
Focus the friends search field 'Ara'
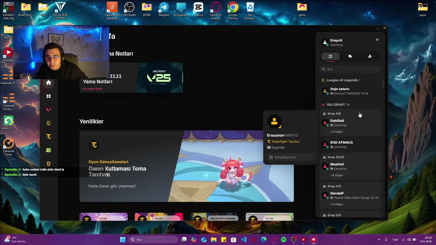[x=350, y=69]
